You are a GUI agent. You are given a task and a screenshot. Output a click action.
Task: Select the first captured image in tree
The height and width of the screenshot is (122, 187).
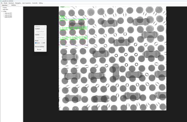click(x=8, y=13)
